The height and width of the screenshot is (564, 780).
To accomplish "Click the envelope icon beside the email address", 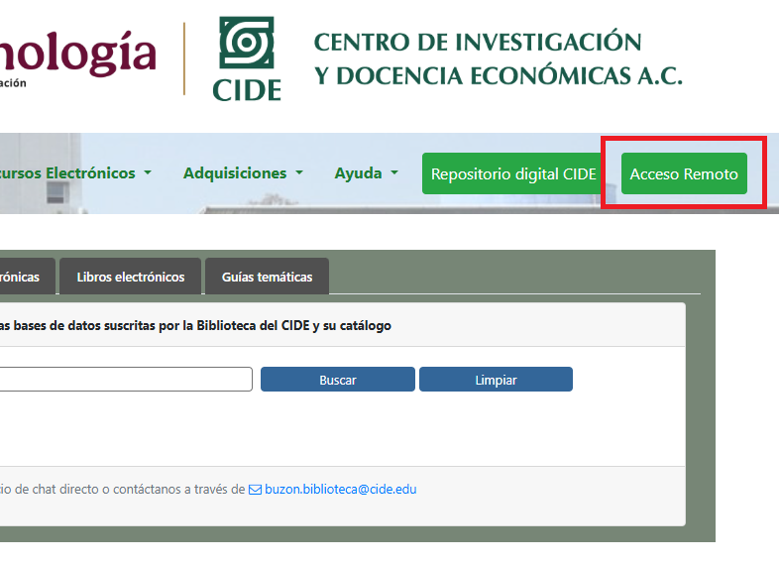I will [255, 490].
